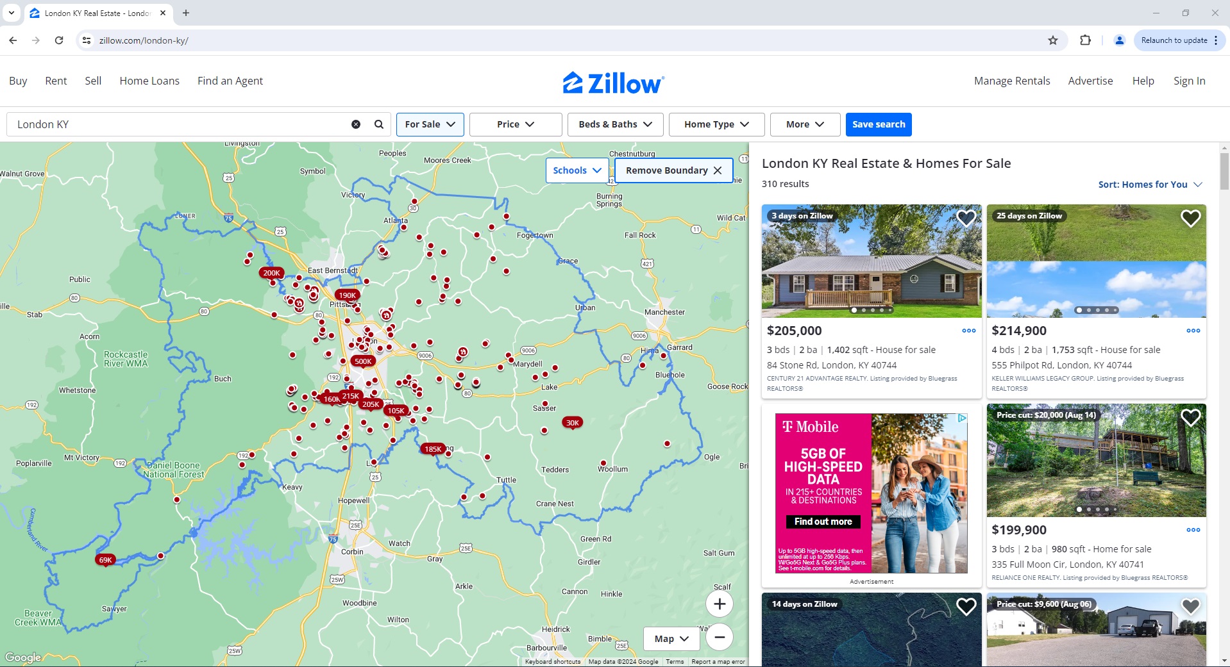Zoom out on the map
This screenshot has width=1230, height=667.
click(719, 637)
